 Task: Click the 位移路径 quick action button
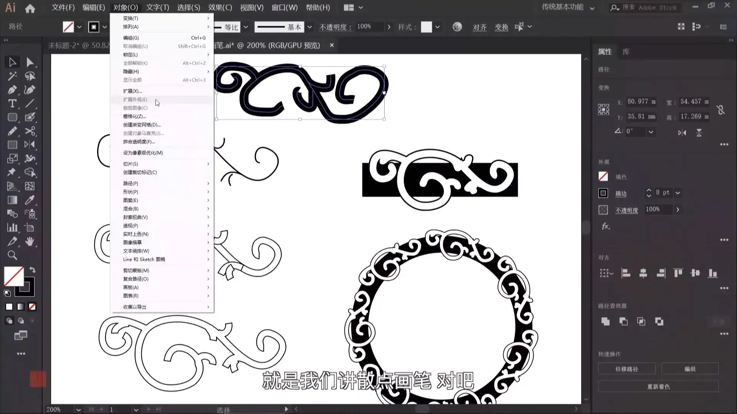coord(627,369)
